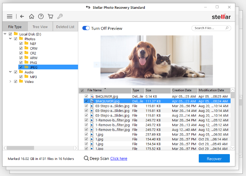Click the tree panel scroll right arrow
246x176 pixels.
tap(76, 148)
